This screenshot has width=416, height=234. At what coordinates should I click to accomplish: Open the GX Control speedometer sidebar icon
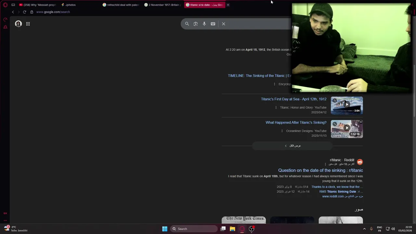point(5,20)
